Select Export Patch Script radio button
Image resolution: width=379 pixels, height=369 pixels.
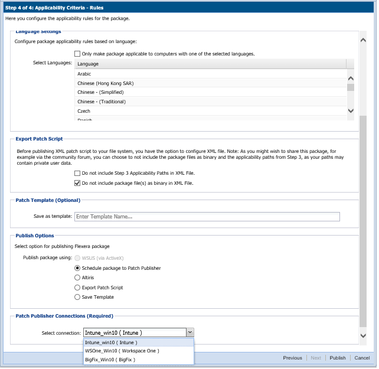click(x=77, y=288)
